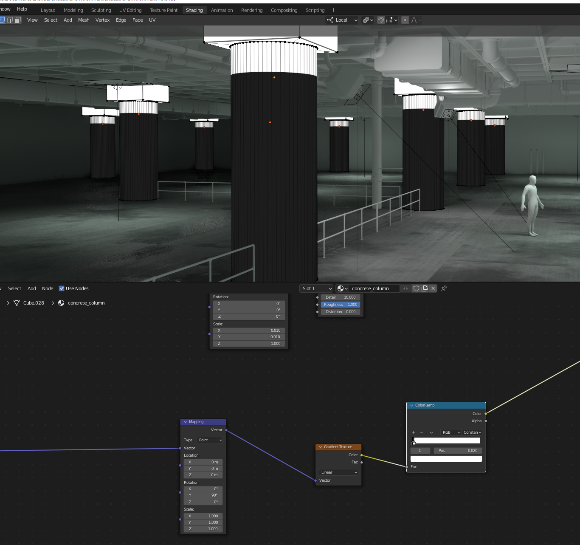This screenshot has width=580, height=545.
Task: Open the Vertex menu
Action: point(102,20)
